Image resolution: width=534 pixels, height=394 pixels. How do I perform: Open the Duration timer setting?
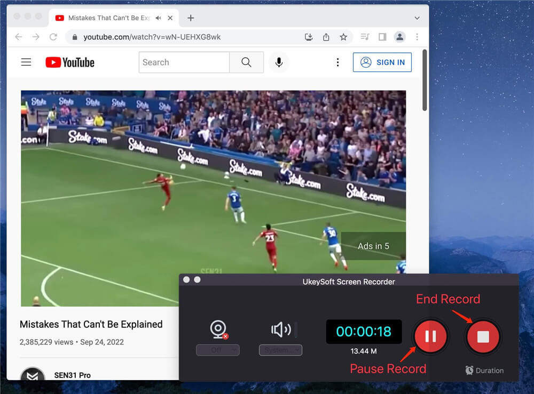click(484, 370)
